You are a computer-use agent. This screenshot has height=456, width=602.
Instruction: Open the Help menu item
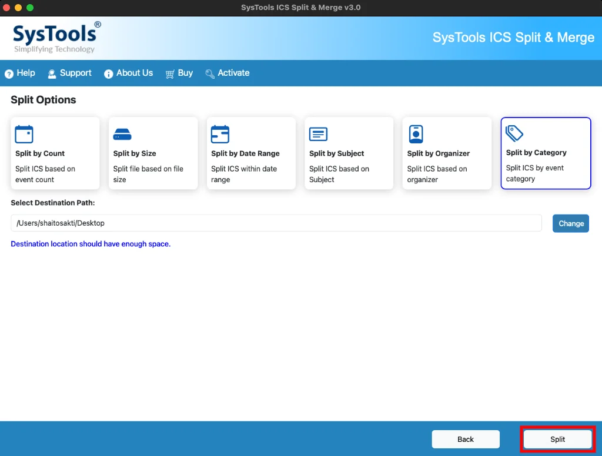[19, 73]
